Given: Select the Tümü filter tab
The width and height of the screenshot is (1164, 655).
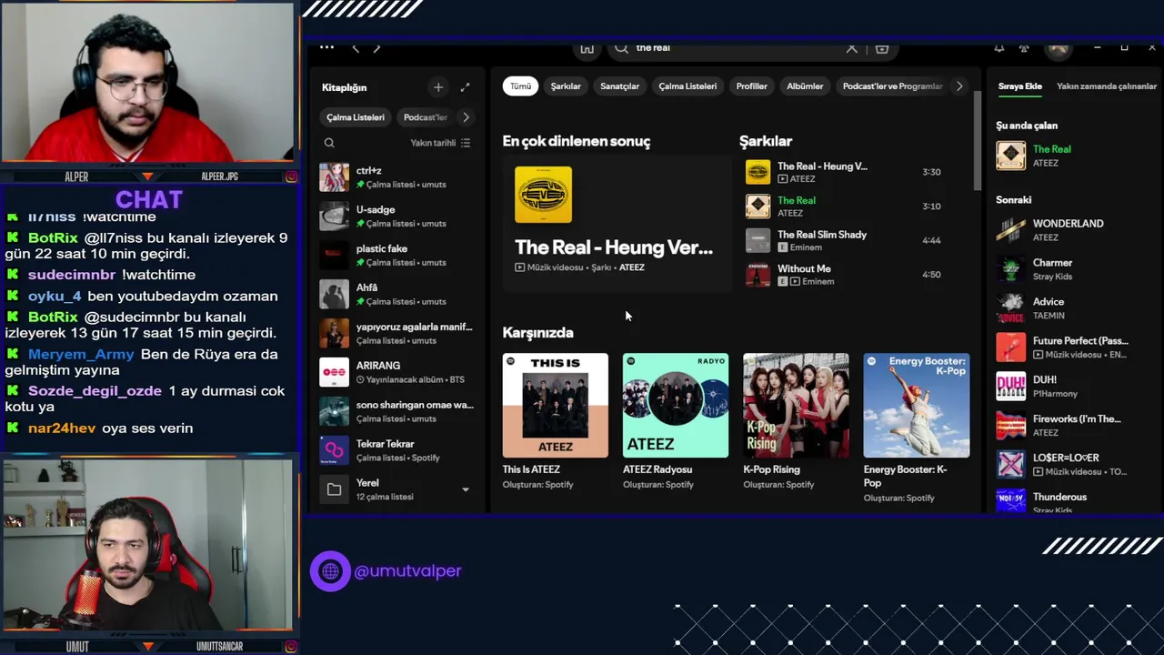Looking at the screenshot, I should 520,86.
